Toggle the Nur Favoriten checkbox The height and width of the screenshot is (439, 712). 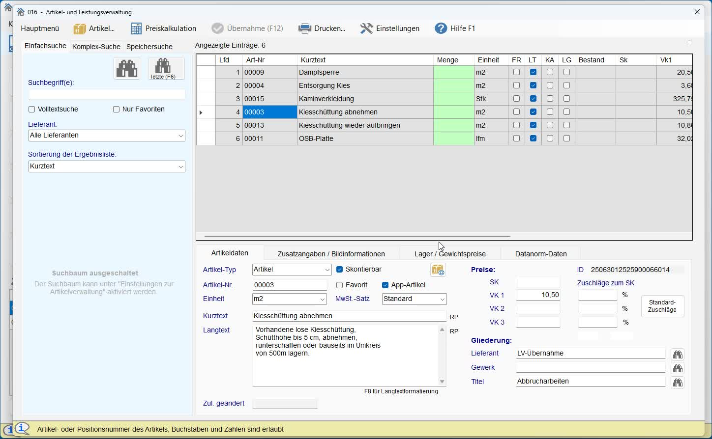point(117,110)
